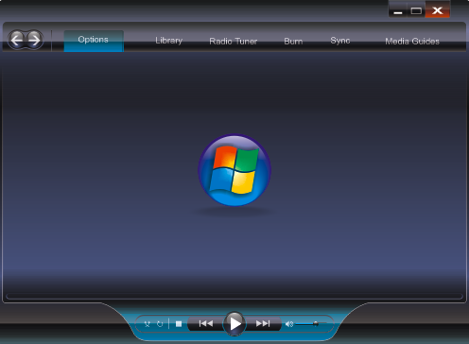The height and width of the screenshot is (344, 469).
Task: Turn on shuffle playback
Action: click(147, 324)
